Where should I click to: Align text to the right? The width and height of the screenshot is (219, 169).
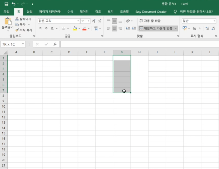tap(120, 29)
